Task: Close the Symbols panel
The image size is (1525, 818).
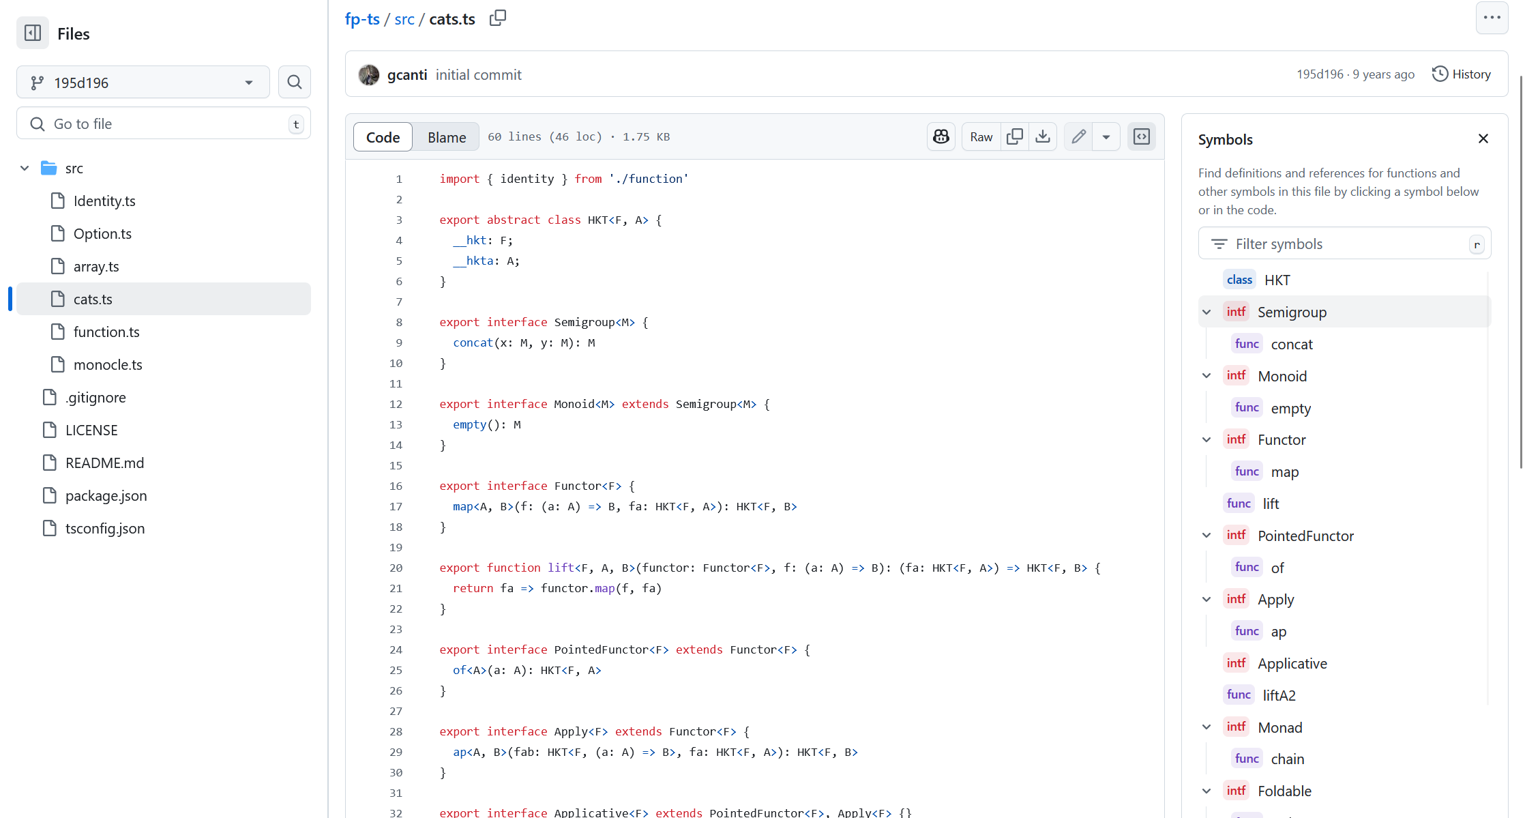Action: click(x=1483, y=138)
